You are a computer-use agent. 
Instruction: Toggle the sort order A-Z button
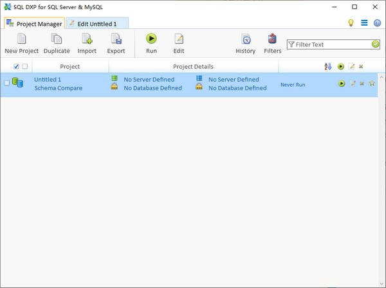coord(328,66)
